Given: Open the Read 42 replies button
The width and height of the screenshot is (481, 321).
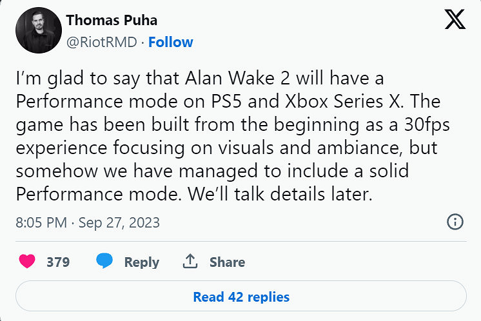Looking at the screenshot, I should (240, 297).
